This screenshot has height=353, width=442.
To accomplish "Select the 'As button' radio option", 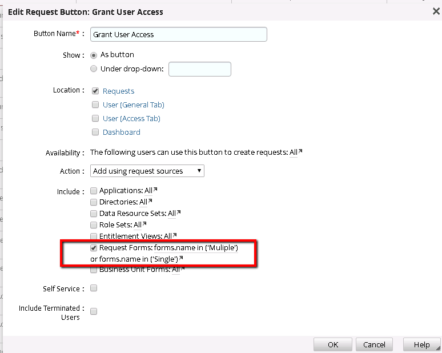I will tap(94, 55).
